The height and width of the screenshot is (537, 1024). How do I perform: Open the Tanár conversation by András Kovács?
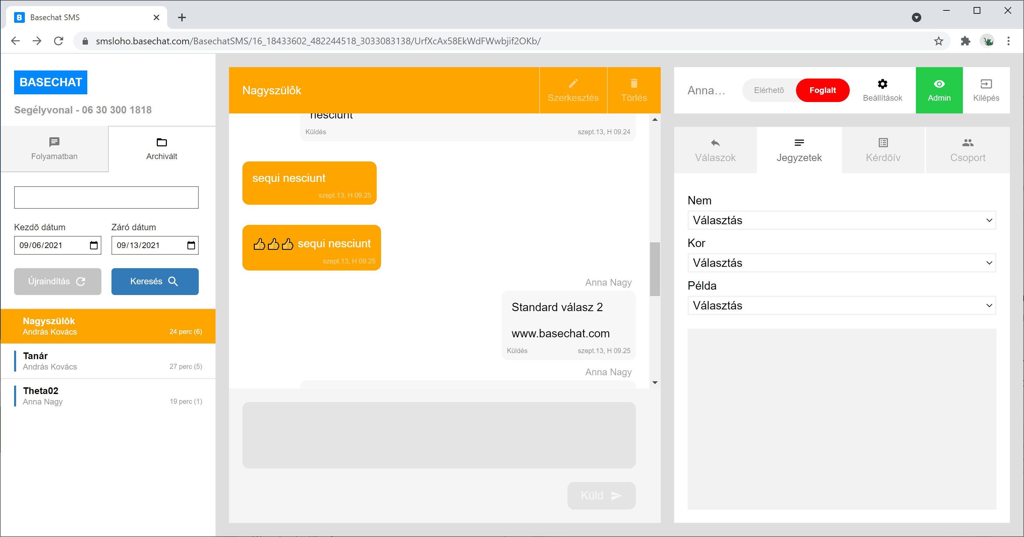(108, 361)
